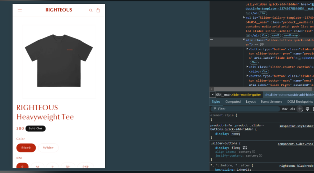Image resolution: width=314 pixels, height=173 pixels.
Task: Click the box-sizing: inherit property
Action: coord(233,169)
